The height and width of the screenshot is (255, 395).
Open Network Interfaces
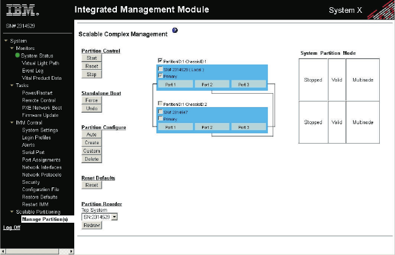[42, 167]
